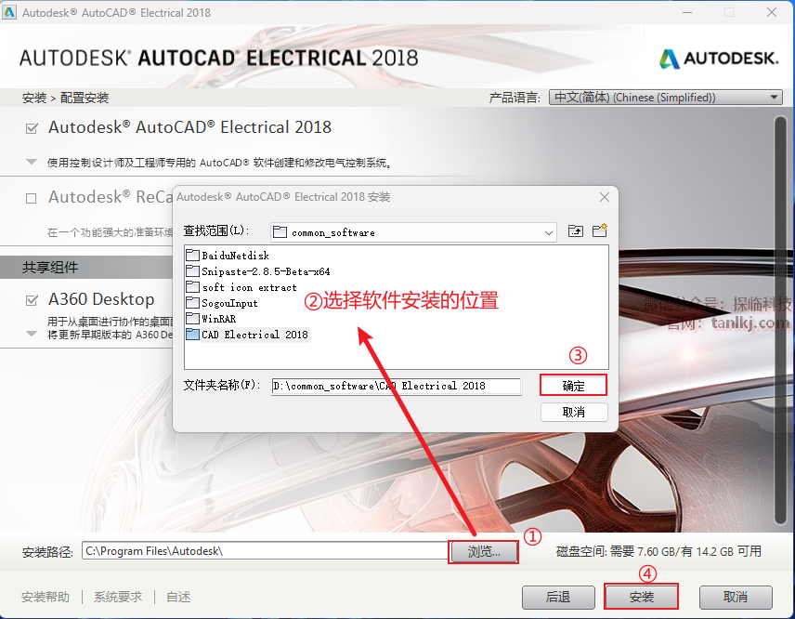
Task: Open the 系统要求 link
Action: (118, 597)
